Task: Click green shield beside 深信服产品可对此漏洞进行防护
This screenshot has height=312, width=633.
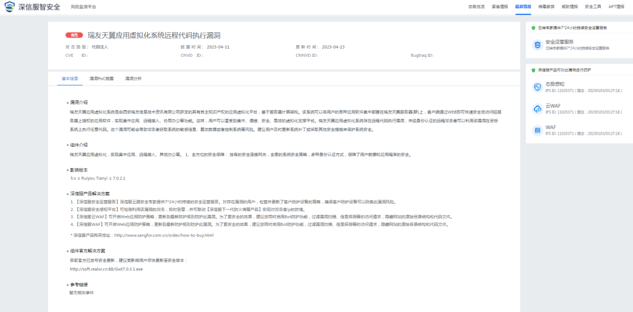Action: (533, 70)
